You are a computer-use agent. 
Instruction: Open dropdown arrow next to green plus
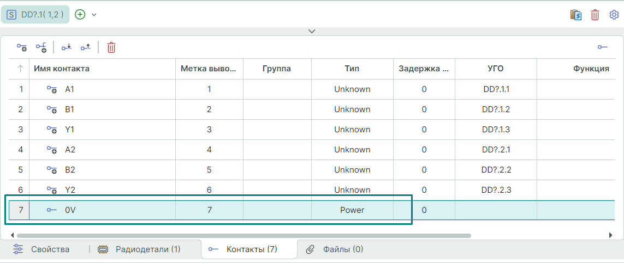point(94,15)
